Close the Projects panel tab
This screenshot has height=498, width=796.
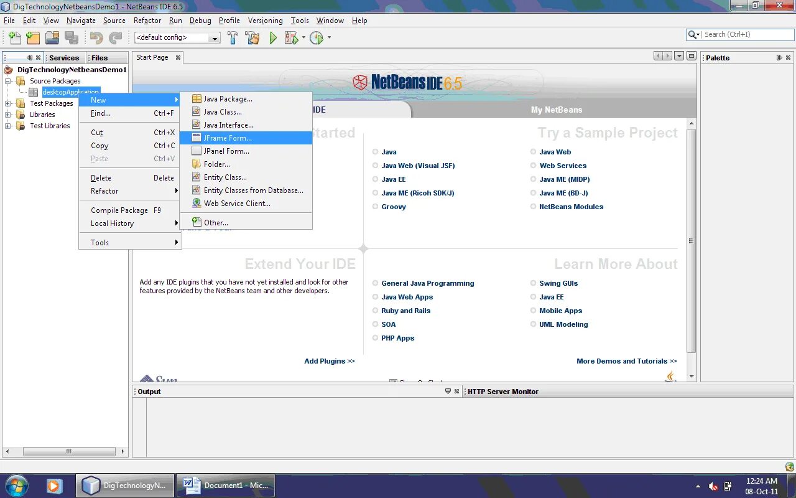click(x=39, y=58)
